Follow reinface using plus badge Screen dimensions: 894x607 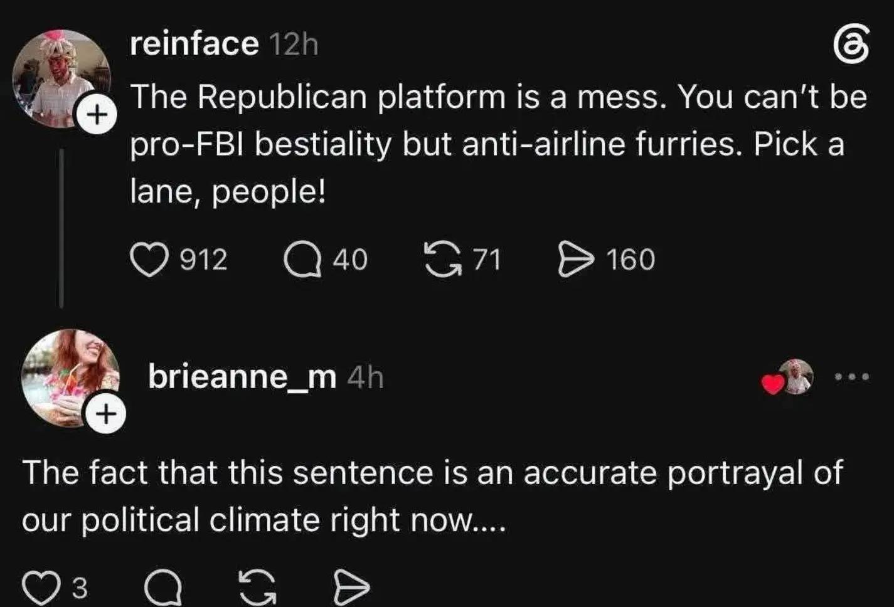96,115
